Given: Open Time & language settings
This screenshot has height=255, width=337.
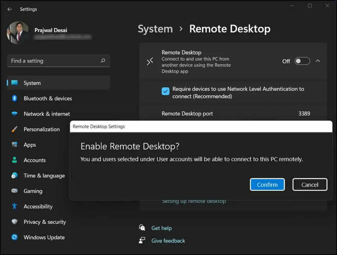Looking at the screenshot, I should click(x=44, y=176).
